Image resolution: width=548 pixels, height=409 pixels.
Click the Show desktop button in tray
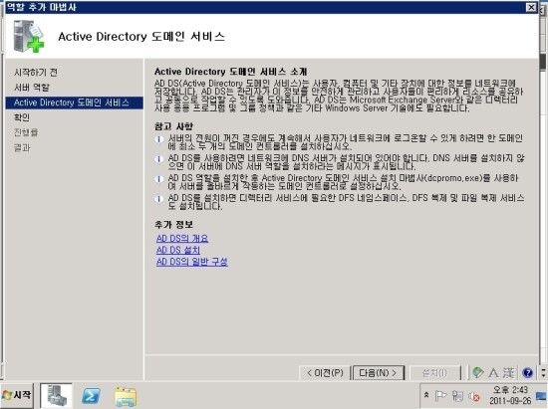541,396
